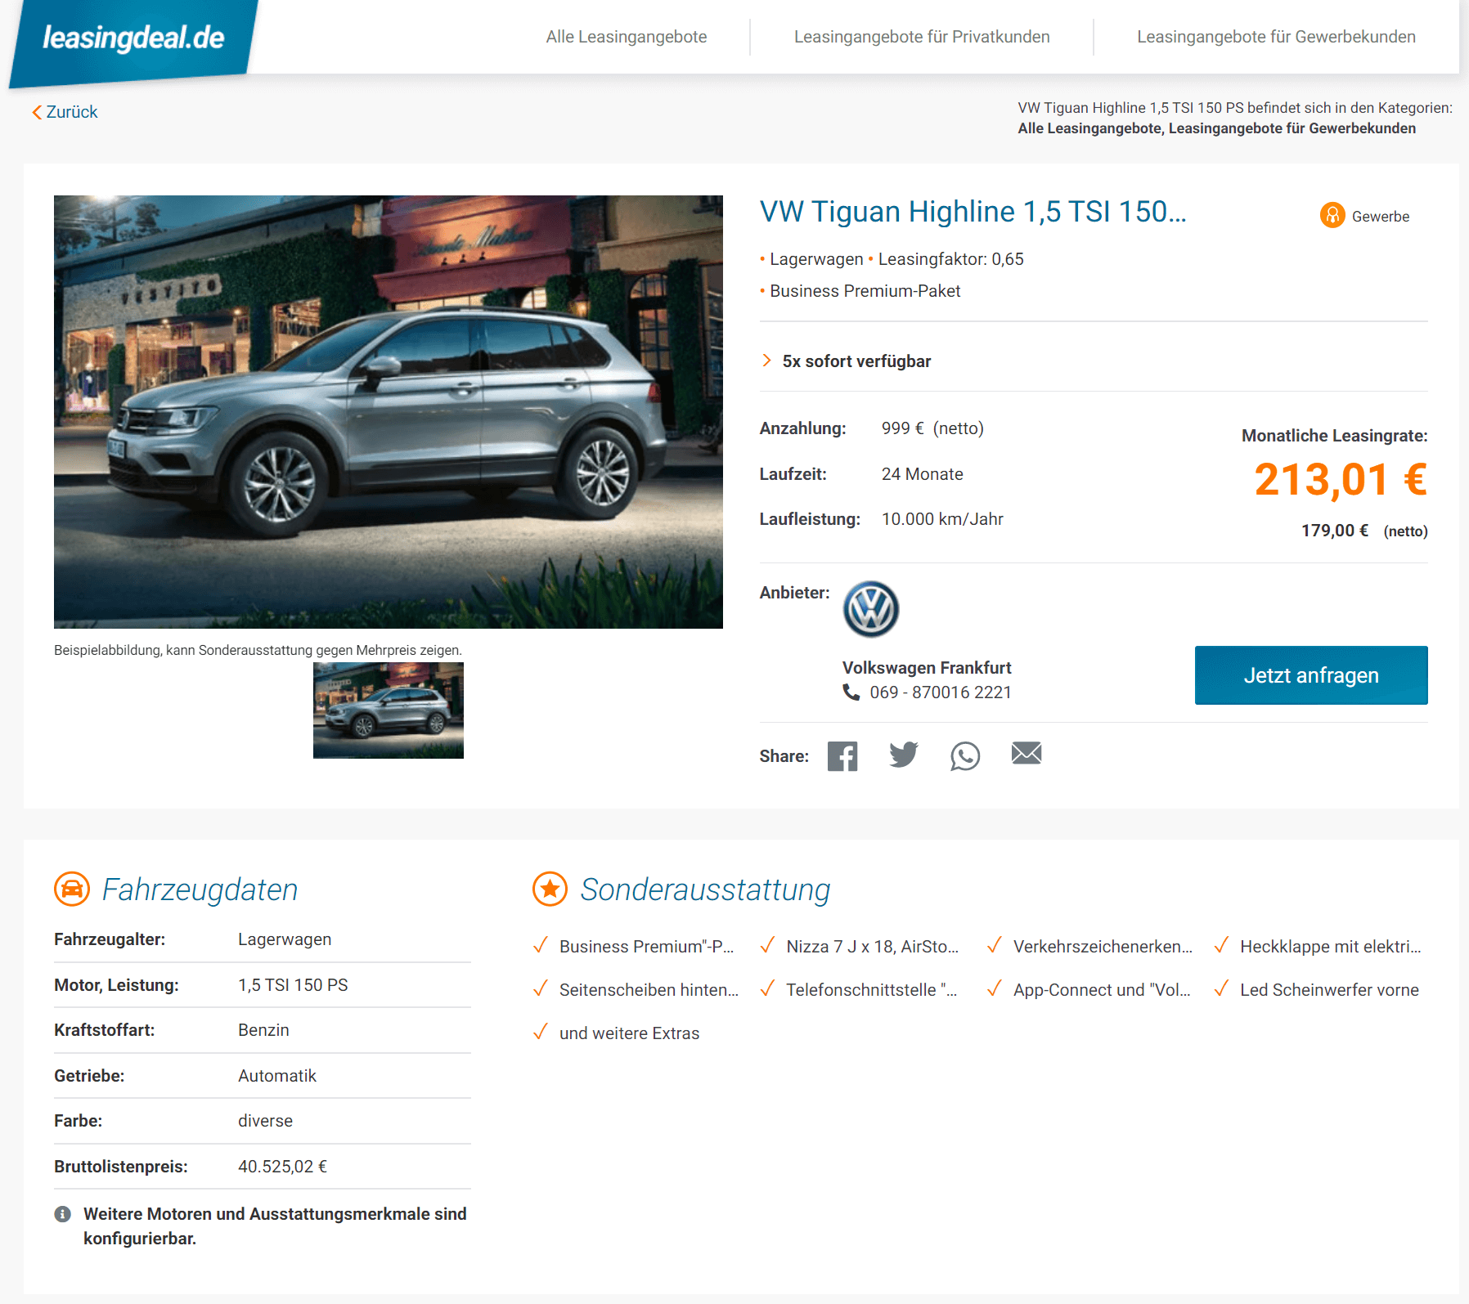The width and height of the screenshot is (1469, 1304).
Task: Select the small Tiguan thumbnail image
Action: pos(389,710)
